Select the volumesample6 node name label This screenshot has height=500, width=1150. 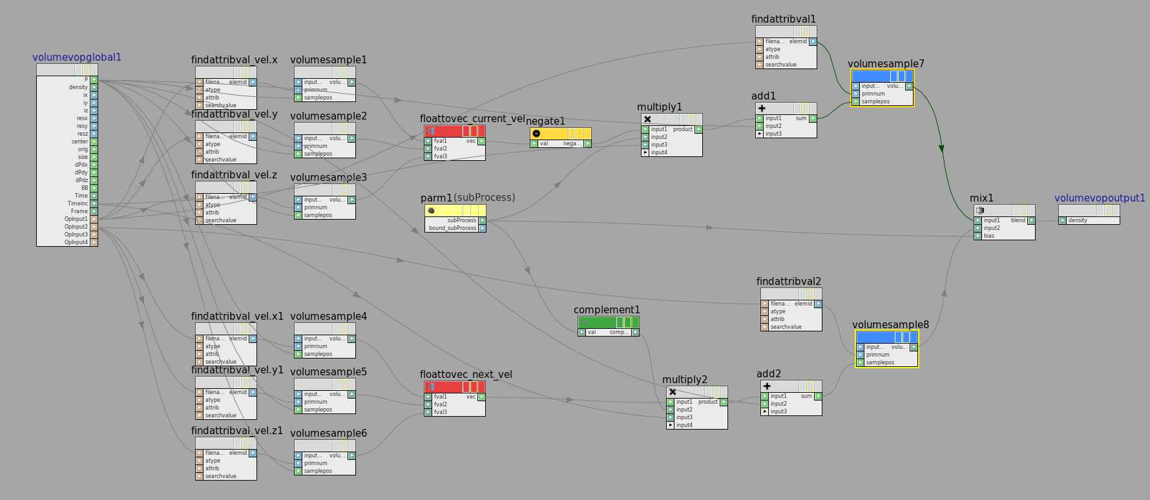pyautogui.click(x=328, y=433)
